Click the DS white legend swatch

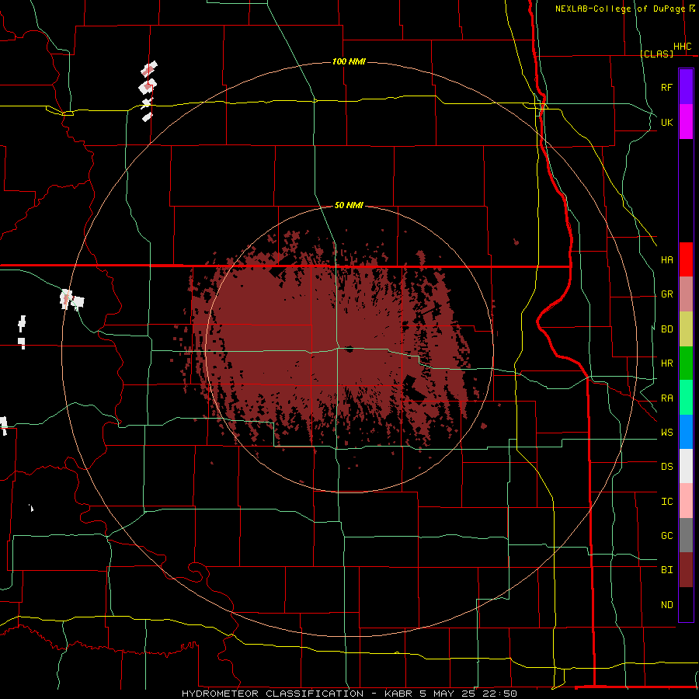click(x=686, y=466)
